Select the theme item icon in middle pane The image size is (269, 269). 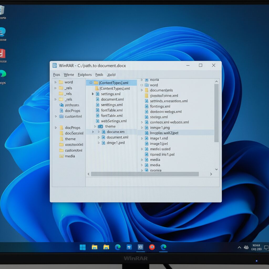tap(100, 126)
